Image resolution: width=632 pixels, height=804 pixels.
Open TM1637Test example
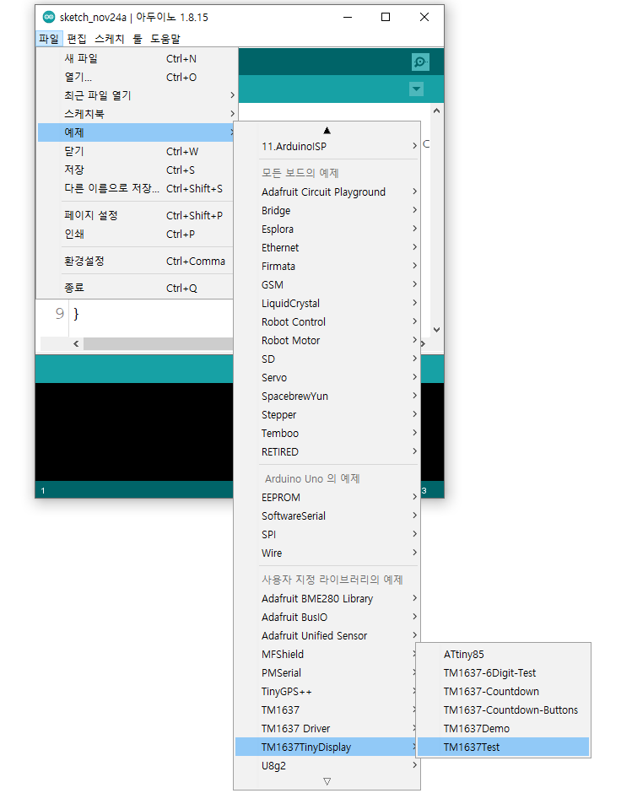pyautogui.click(x=503, y=747)
